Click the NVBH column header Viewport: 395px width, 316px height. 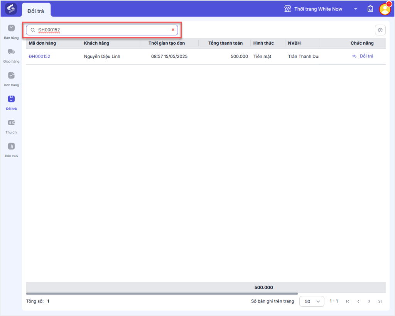(x=294, y=43)
